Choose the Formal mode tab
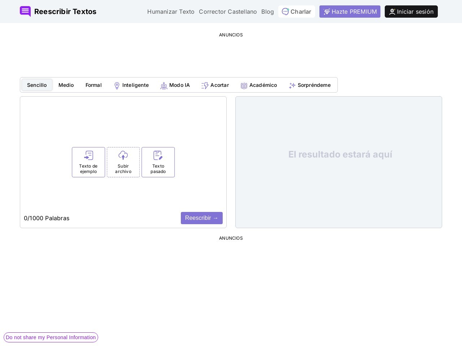 coord(93,85)
